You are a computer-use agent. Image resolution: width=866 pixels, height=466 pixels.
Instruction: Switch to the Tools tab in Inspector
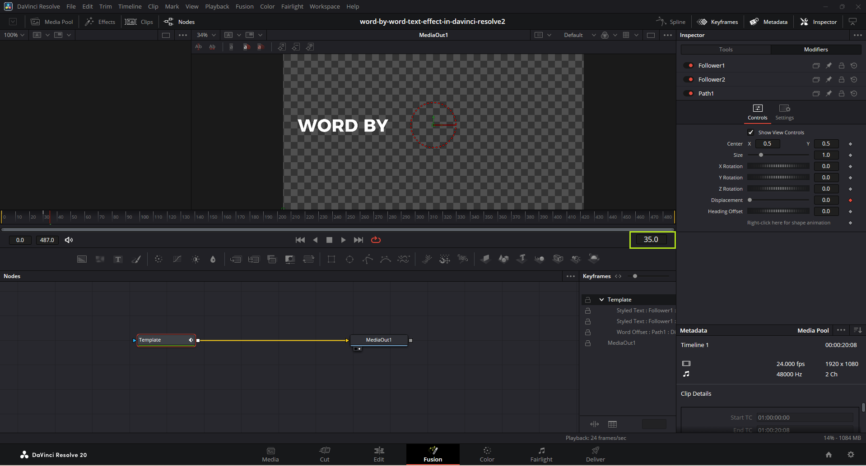pos(726,50)
